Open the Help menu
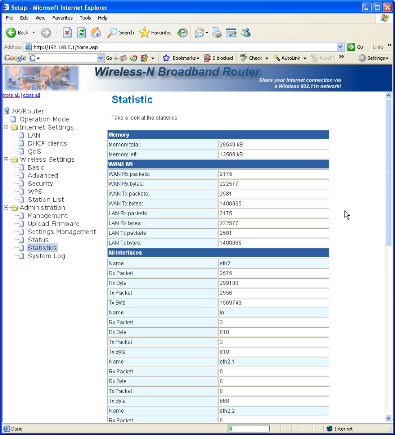395x435 pixels. [x=103, y=18]
